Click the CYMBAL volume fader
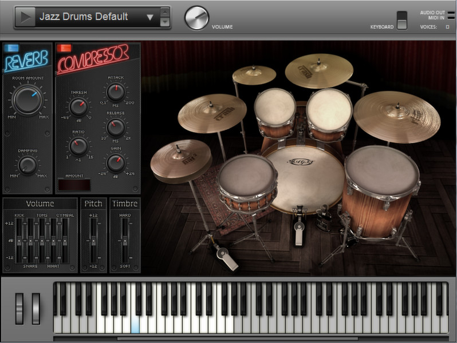This screenshot has width=457, height=343. 65,241
